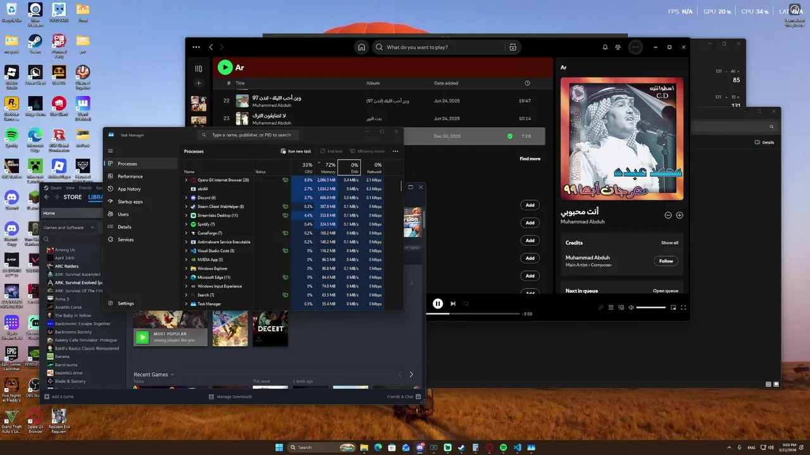Skip to next track in Spotify

[x=452, y=303]
